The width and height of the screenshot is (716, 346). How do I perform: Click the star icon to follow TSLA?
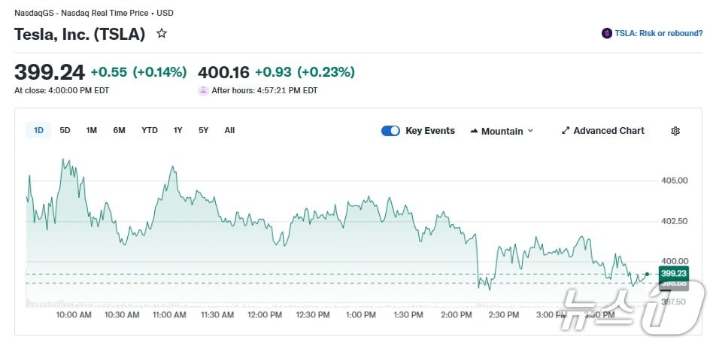coord(161,34)
